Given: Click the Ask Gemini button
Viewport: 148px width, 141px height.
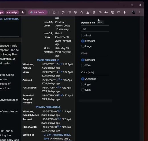Looking at the screenshot, I should (x=38, y=12).
